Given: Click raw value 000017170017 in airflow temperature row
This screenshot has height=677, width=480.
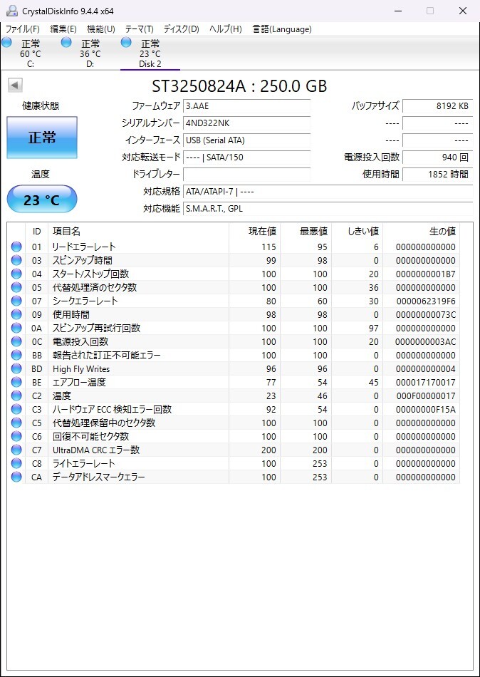Looking at the screenshot, I should pos(426,382).
